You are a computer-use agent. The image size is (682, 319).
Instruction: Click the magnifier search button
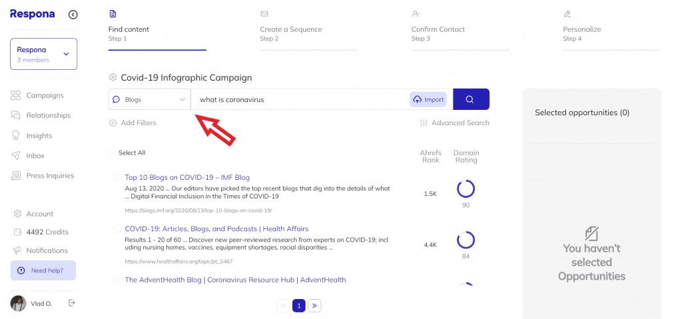coord(471,99)
